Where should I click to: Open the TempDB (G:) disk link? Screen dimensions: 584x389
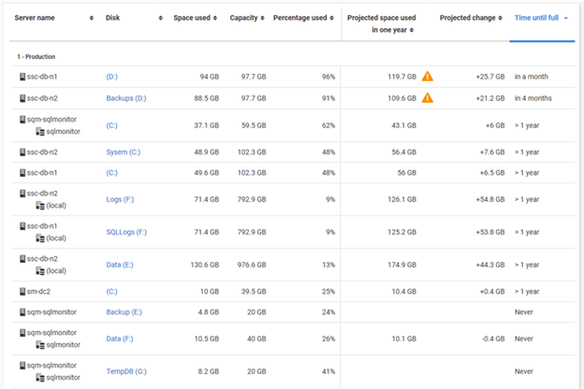click(126, 371)
